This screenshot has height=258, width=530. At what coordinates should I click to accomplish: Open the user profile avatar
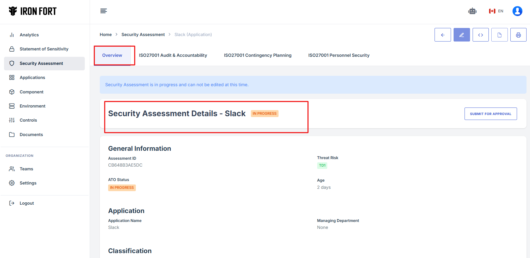[517, 11]
